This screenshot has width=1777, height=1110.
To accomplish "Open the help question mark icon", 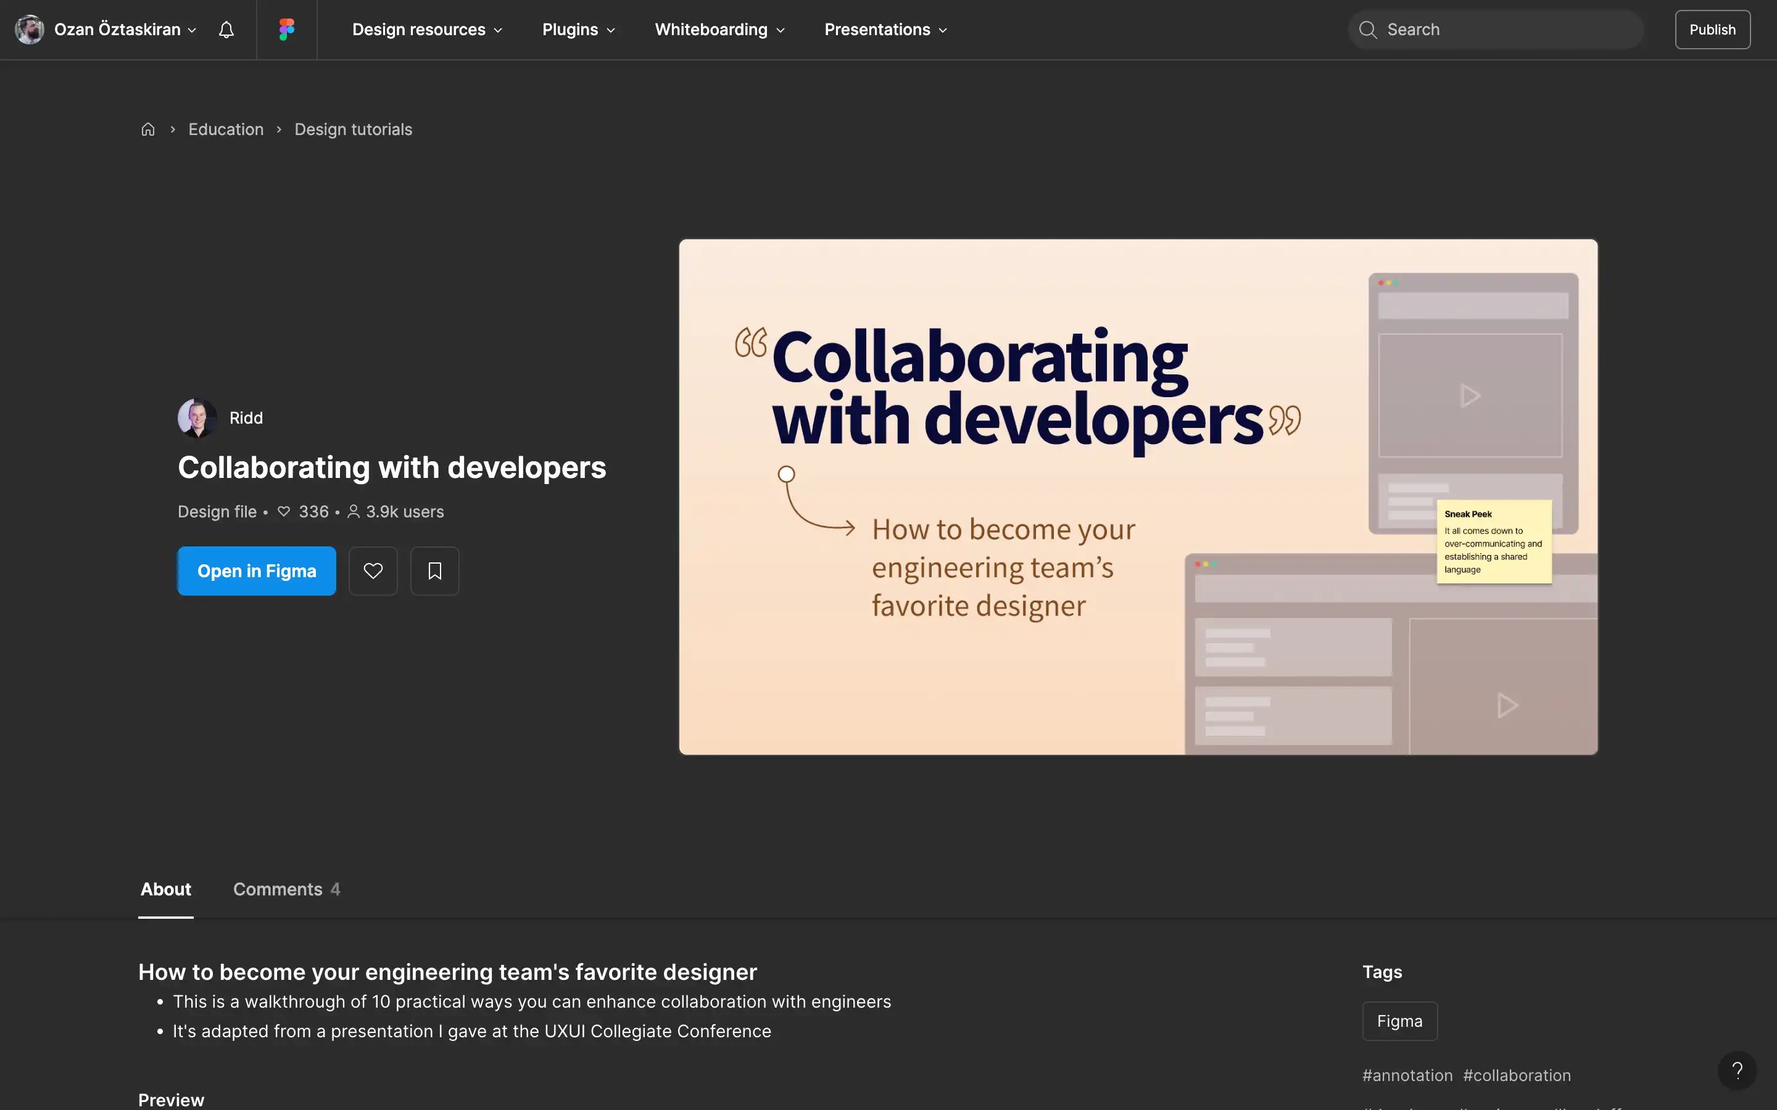I will 1737,1071.
